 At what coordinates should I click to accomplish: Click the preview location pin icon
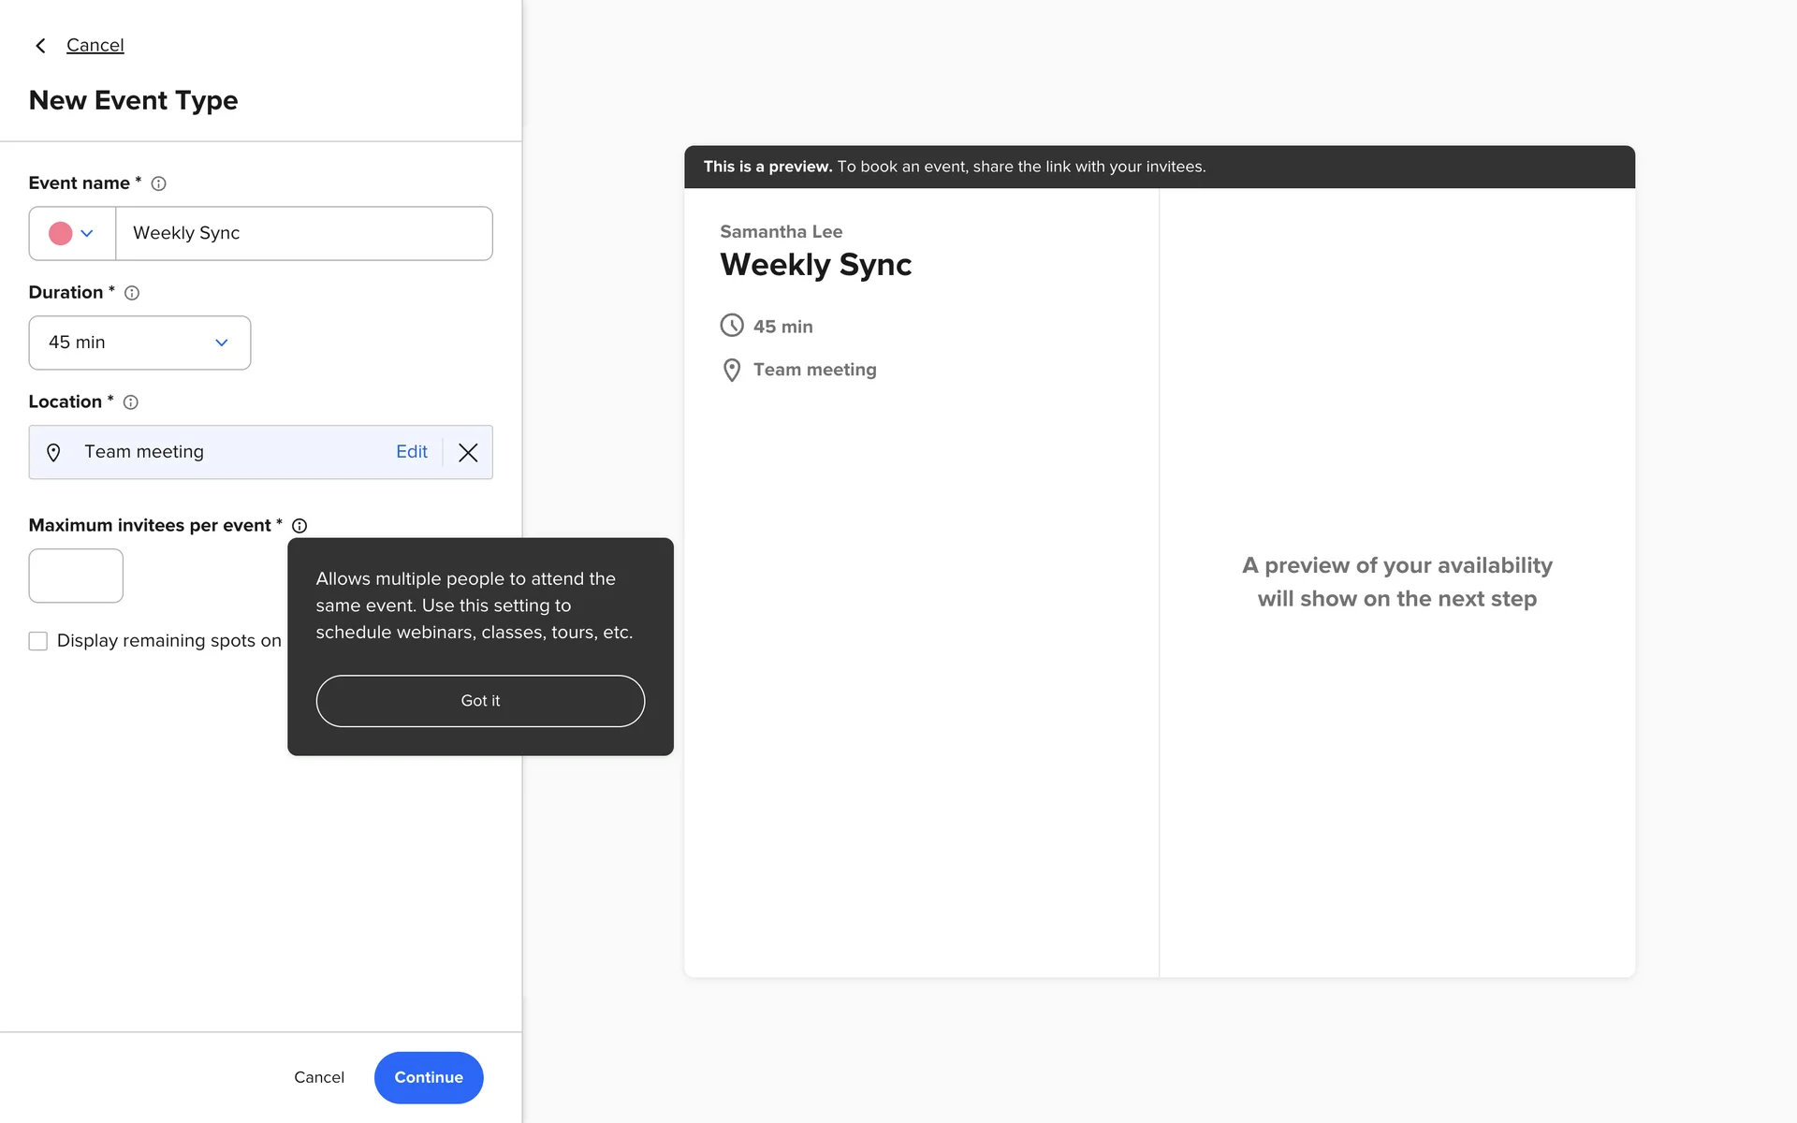tap(732, 371)
